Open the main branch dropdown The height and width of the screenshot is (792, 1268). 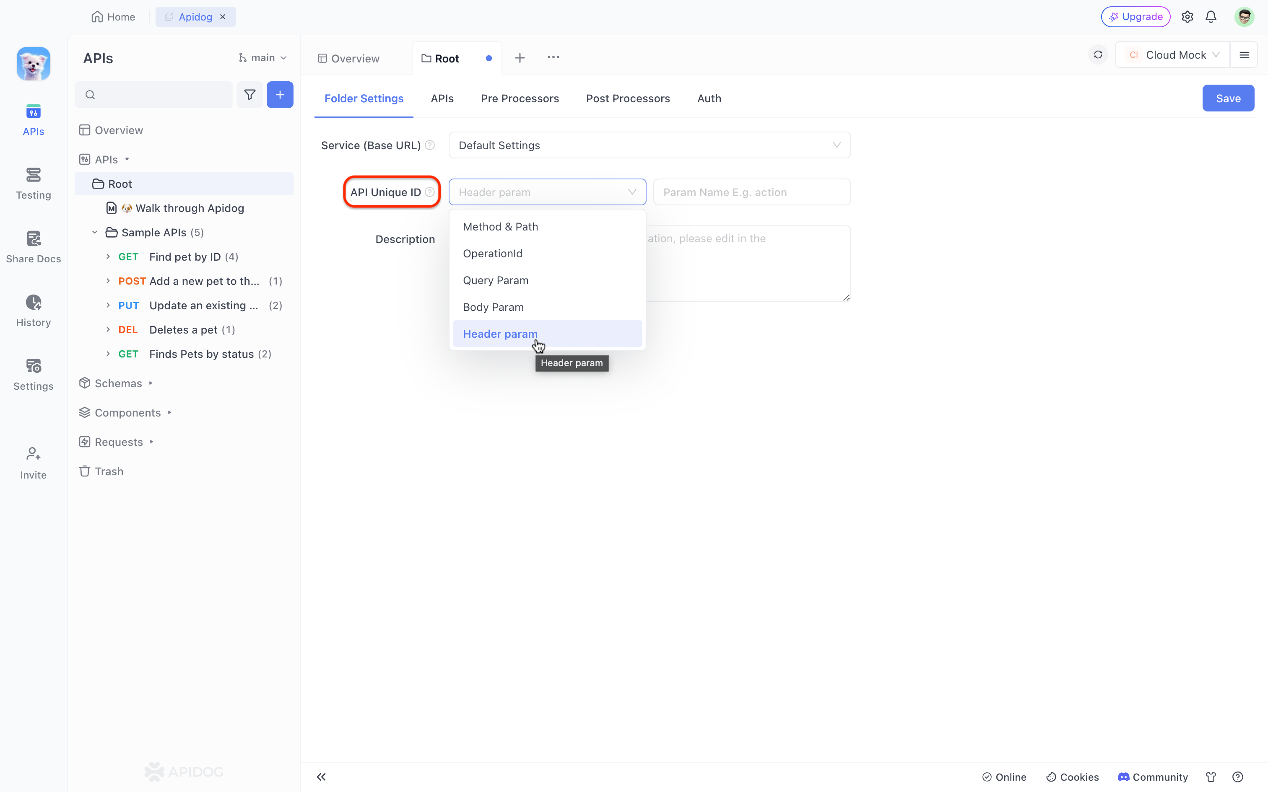263,58
